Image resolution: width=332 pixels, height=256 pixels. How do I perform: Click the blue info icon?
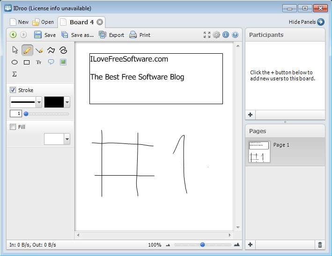point(226,35)
